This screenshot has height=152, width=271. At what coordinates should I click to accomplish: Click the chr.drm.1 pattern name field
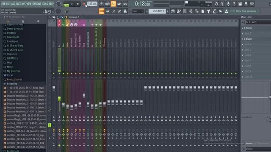click(157, 11)
